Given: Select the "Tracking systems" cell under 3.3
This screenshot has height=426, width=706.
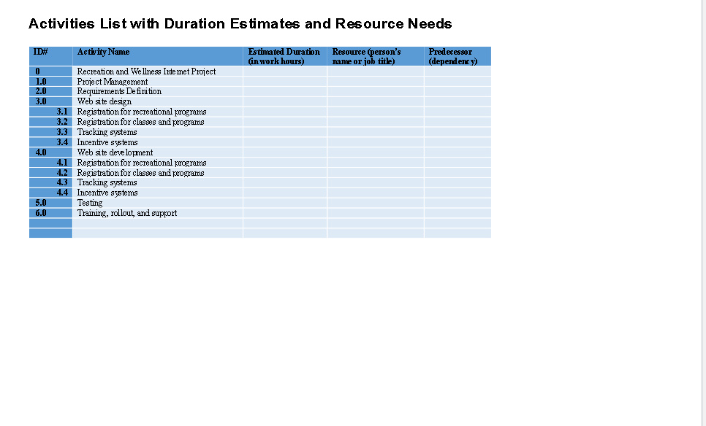Looking at the screenshot, I should [107, 132].
